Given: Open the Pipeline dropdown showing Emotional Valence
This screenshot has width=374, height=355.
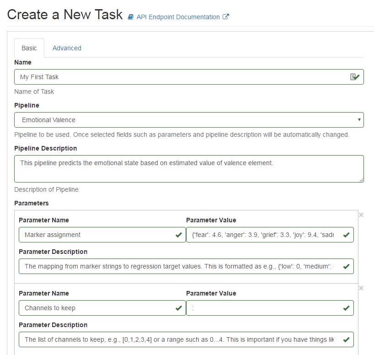Looking at the screenshot, I should coord(189,120).
